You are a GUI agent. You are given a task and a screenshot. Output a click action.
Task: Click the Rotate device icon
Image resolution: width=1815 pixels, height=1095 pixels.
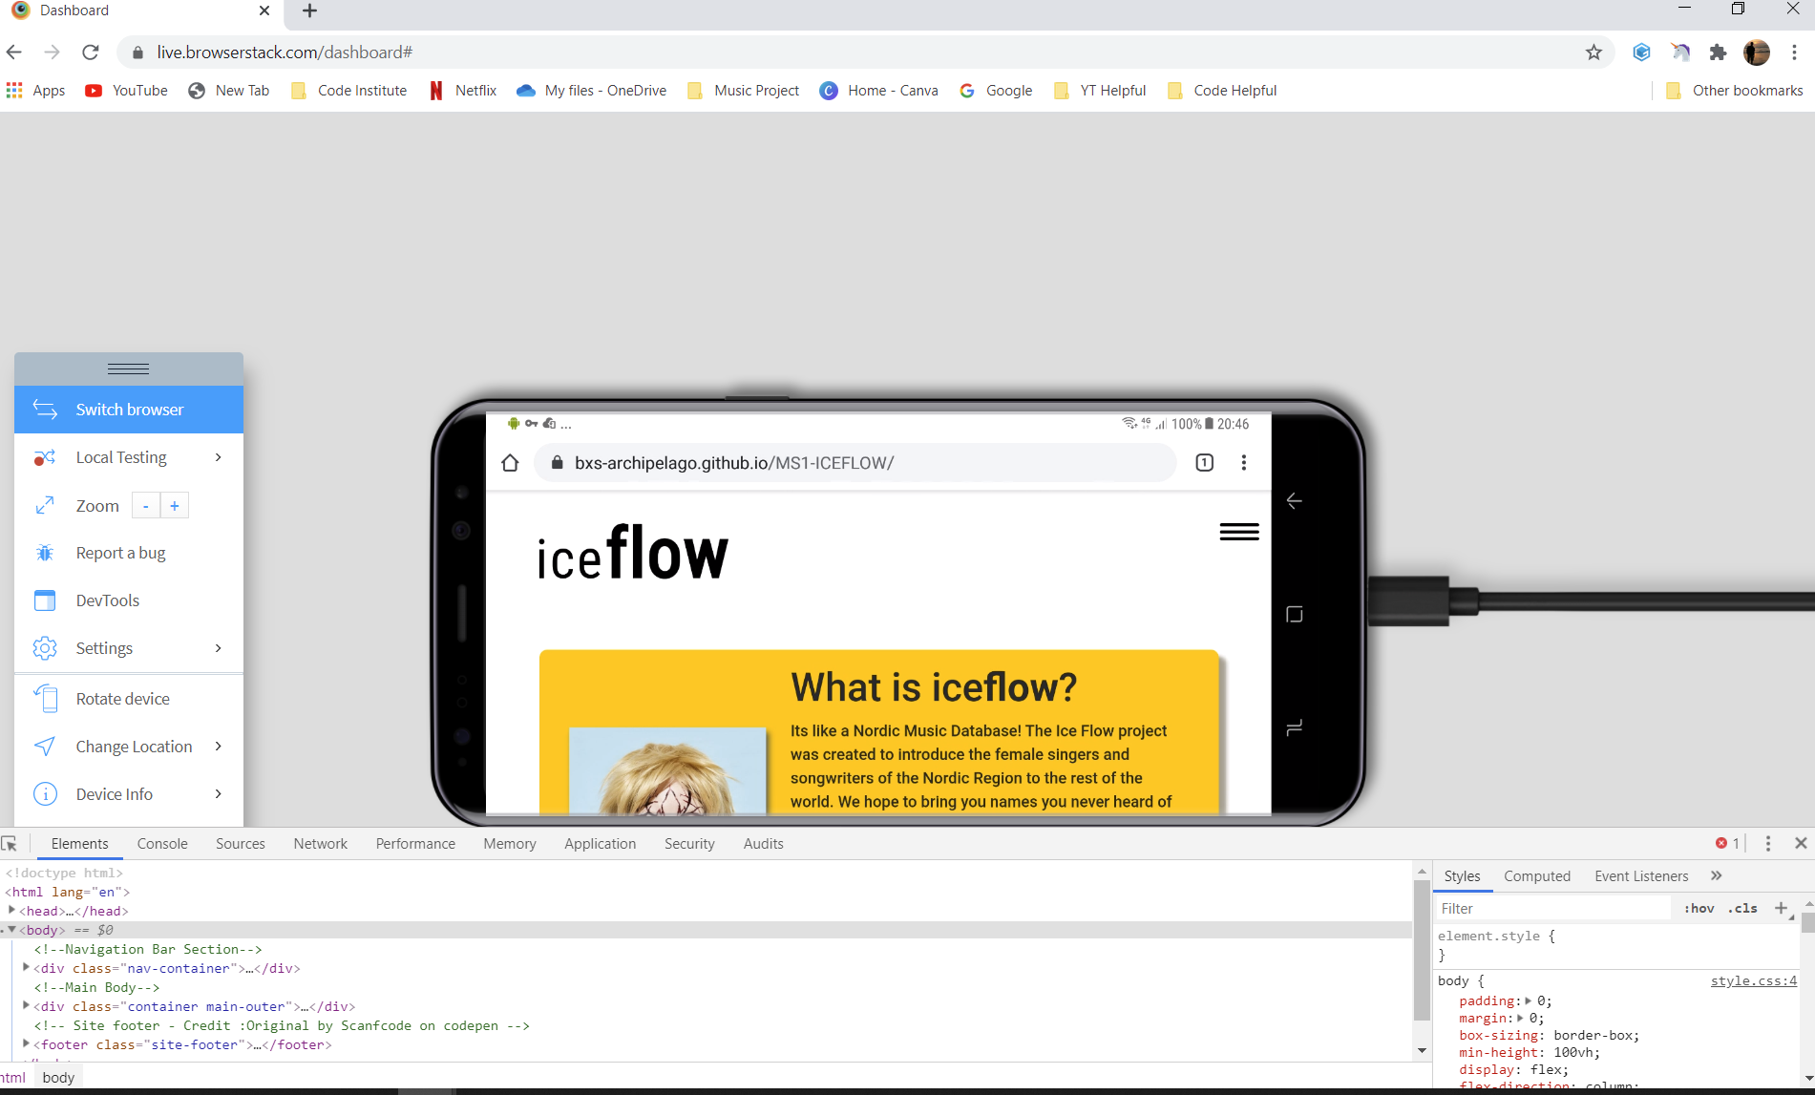(x=45, y=698)
